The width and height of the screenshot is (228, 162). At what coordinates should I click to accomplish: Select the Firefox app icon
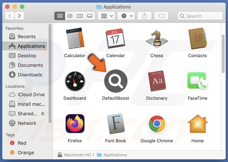point(75,124)
